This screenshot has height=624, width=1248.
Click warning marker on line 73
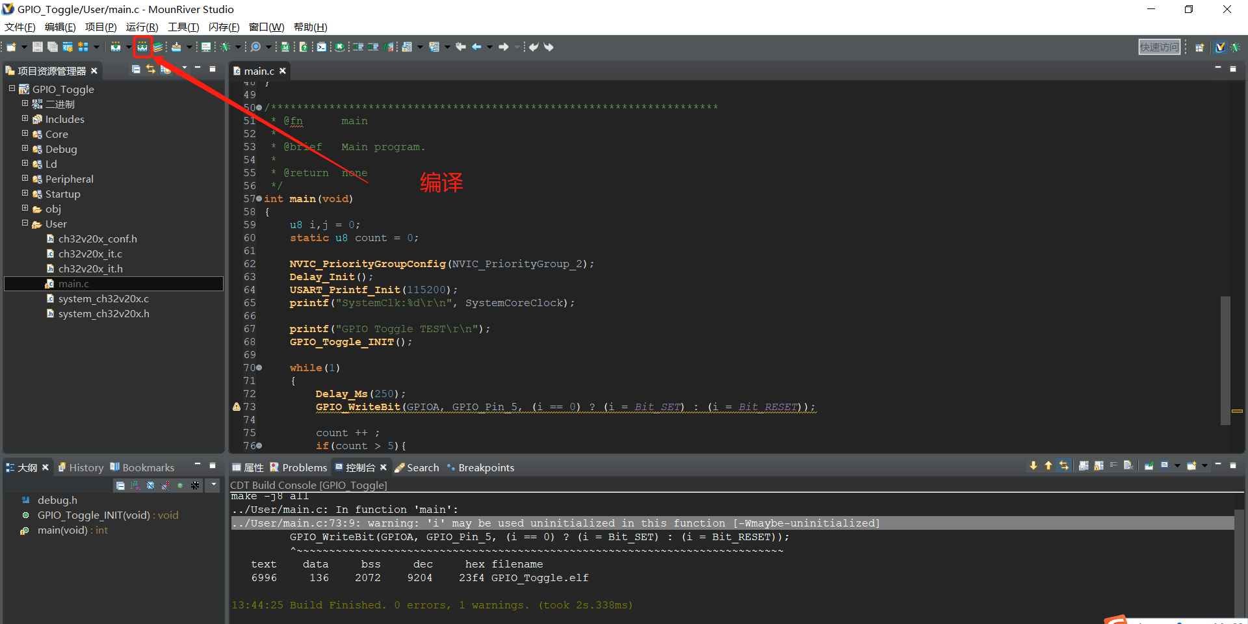[237, 407]
